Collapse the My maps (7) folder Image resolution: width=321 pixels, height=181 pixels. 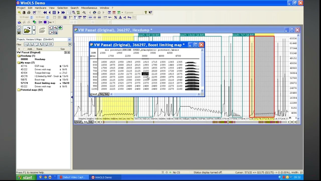[19, 63]
